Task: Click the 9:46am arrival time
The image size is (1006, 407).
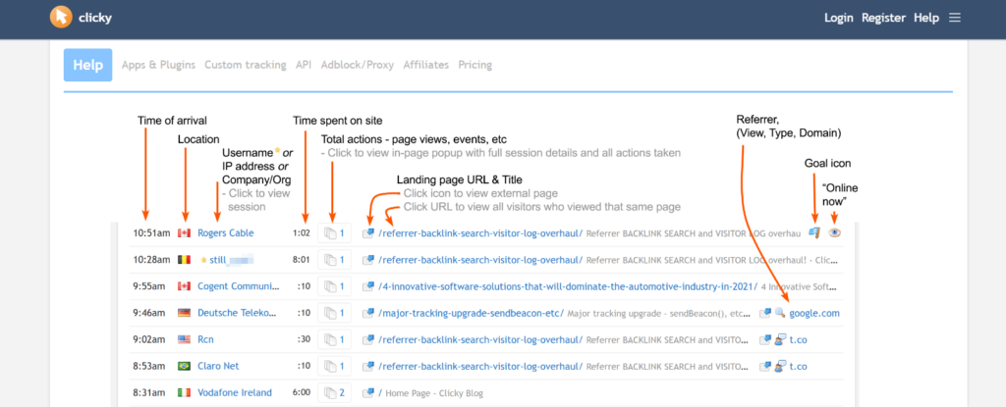Action: coord(151,314)
